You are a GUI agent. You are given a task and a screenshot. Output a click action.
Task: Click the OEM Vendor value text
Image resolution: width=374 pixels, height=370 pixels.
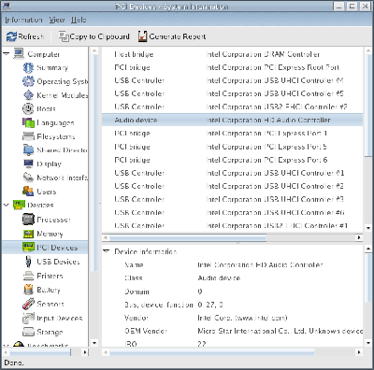(280, 331)
